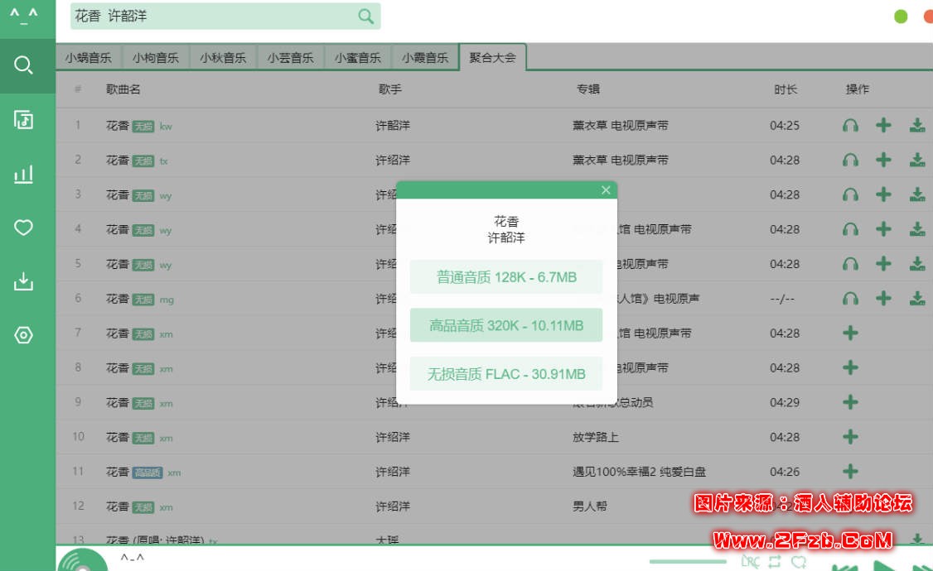The height and width of the screenshot is (571, 933).
Task: Select 无损音质 FLAC - 30.91MB download
Action: pos(506,374)
